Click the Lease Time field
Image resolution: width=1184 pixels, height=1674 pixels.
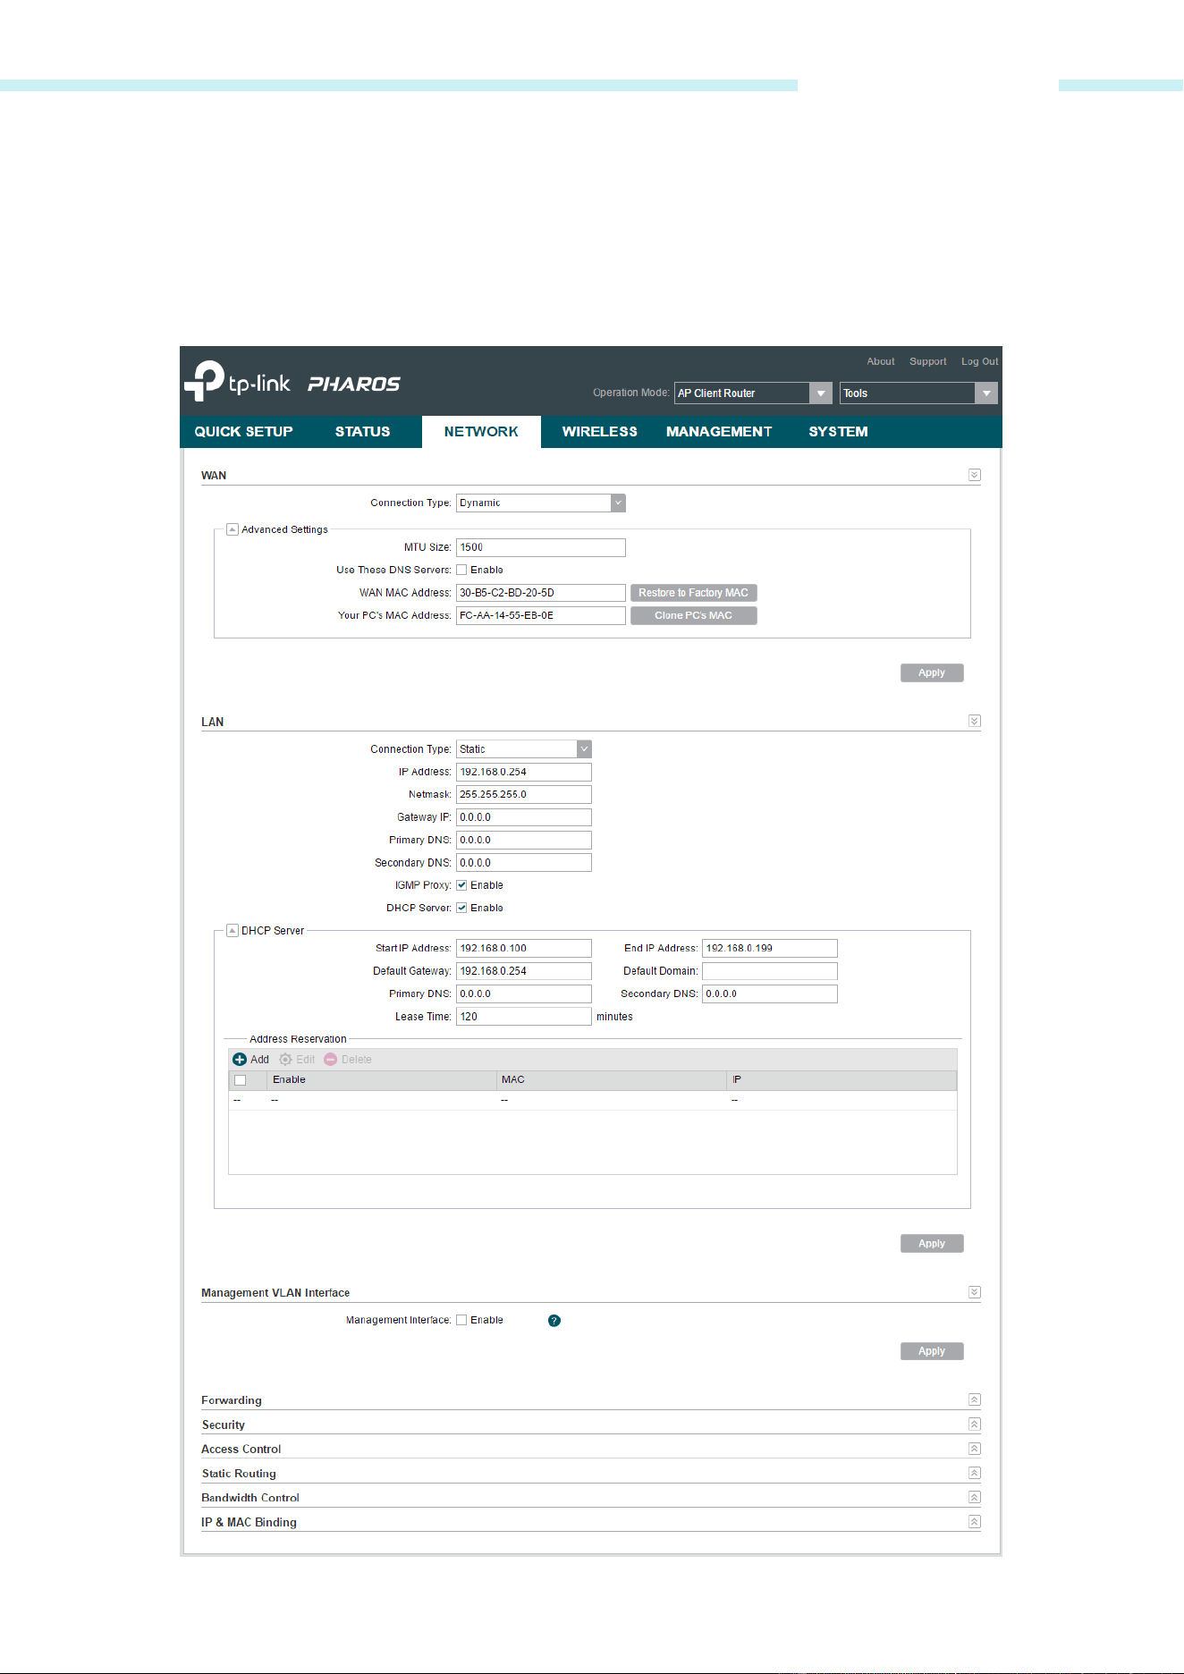524,1017
